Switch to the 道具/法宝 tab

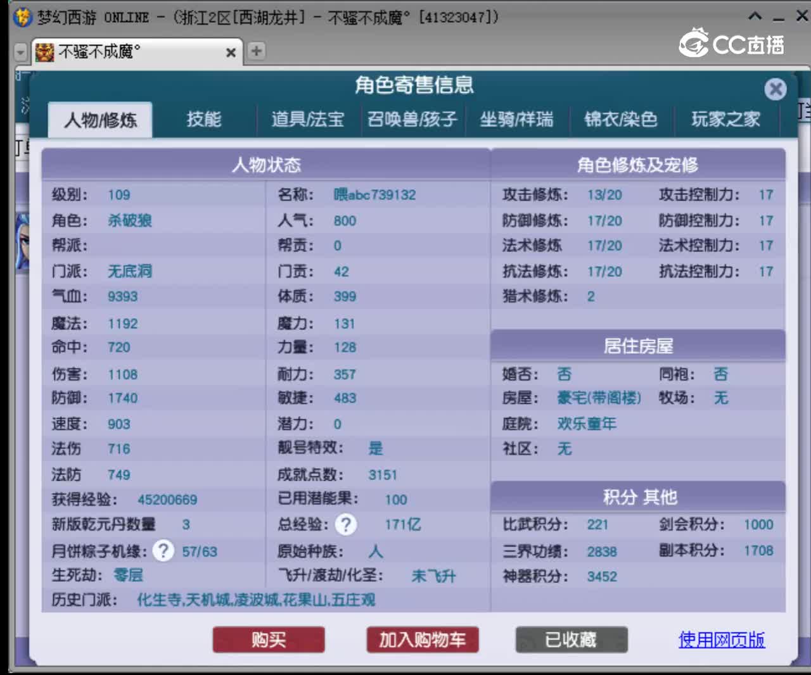click(308, 119)
